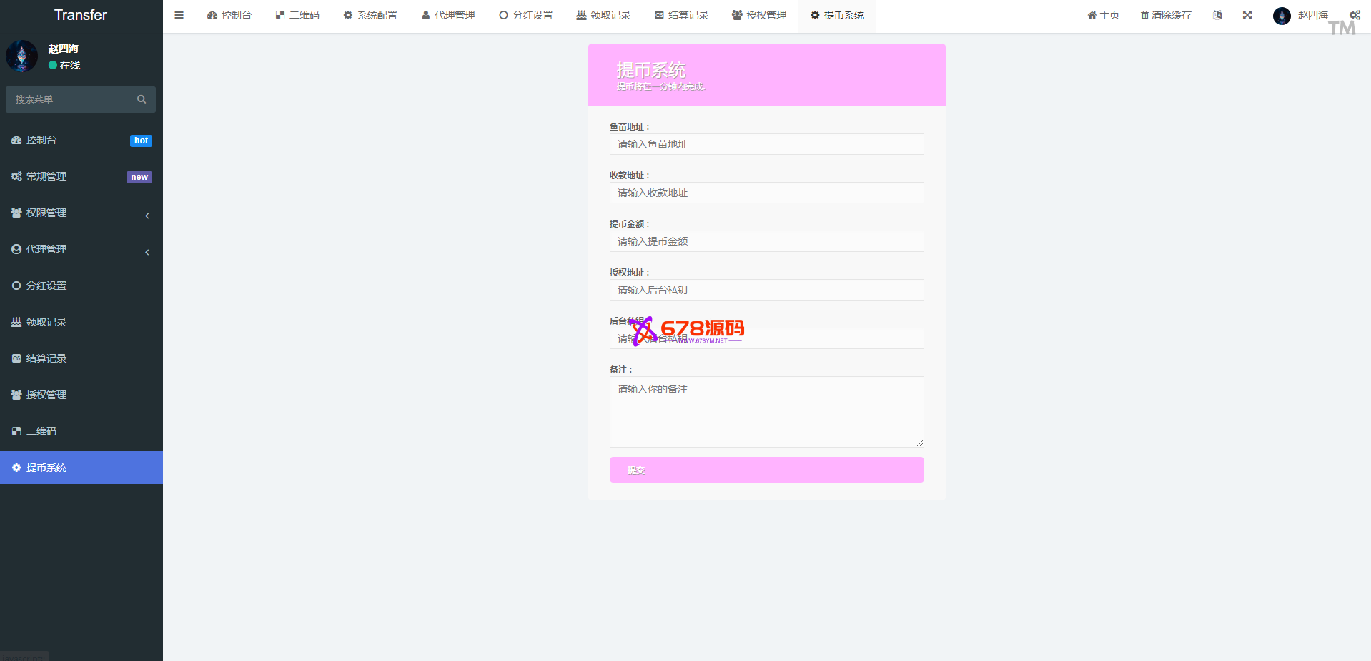The image size is (1371, 661).
Task: Click the pink 提交 submit button
Action: [766, 470]
